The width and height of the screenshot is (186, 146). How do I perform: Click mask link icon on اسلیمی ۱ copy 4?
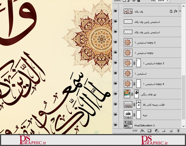[x=134, y=84]
